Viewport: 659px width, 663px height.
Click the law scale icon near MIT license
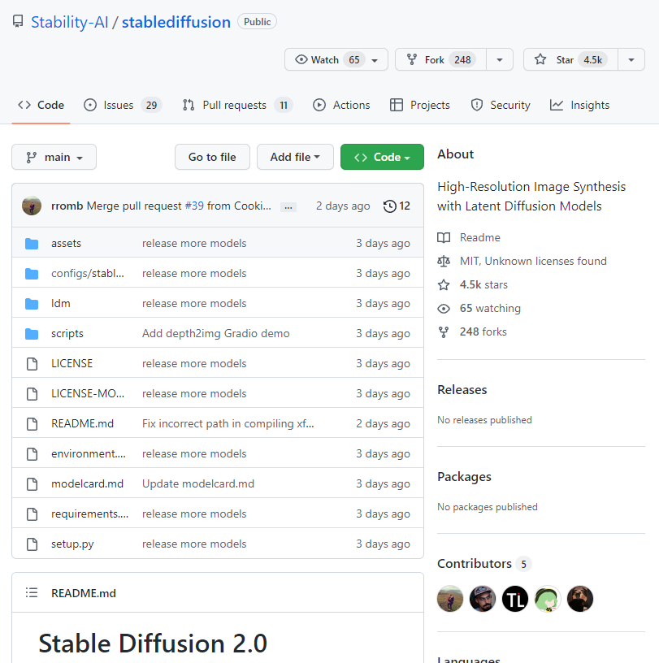443,261
